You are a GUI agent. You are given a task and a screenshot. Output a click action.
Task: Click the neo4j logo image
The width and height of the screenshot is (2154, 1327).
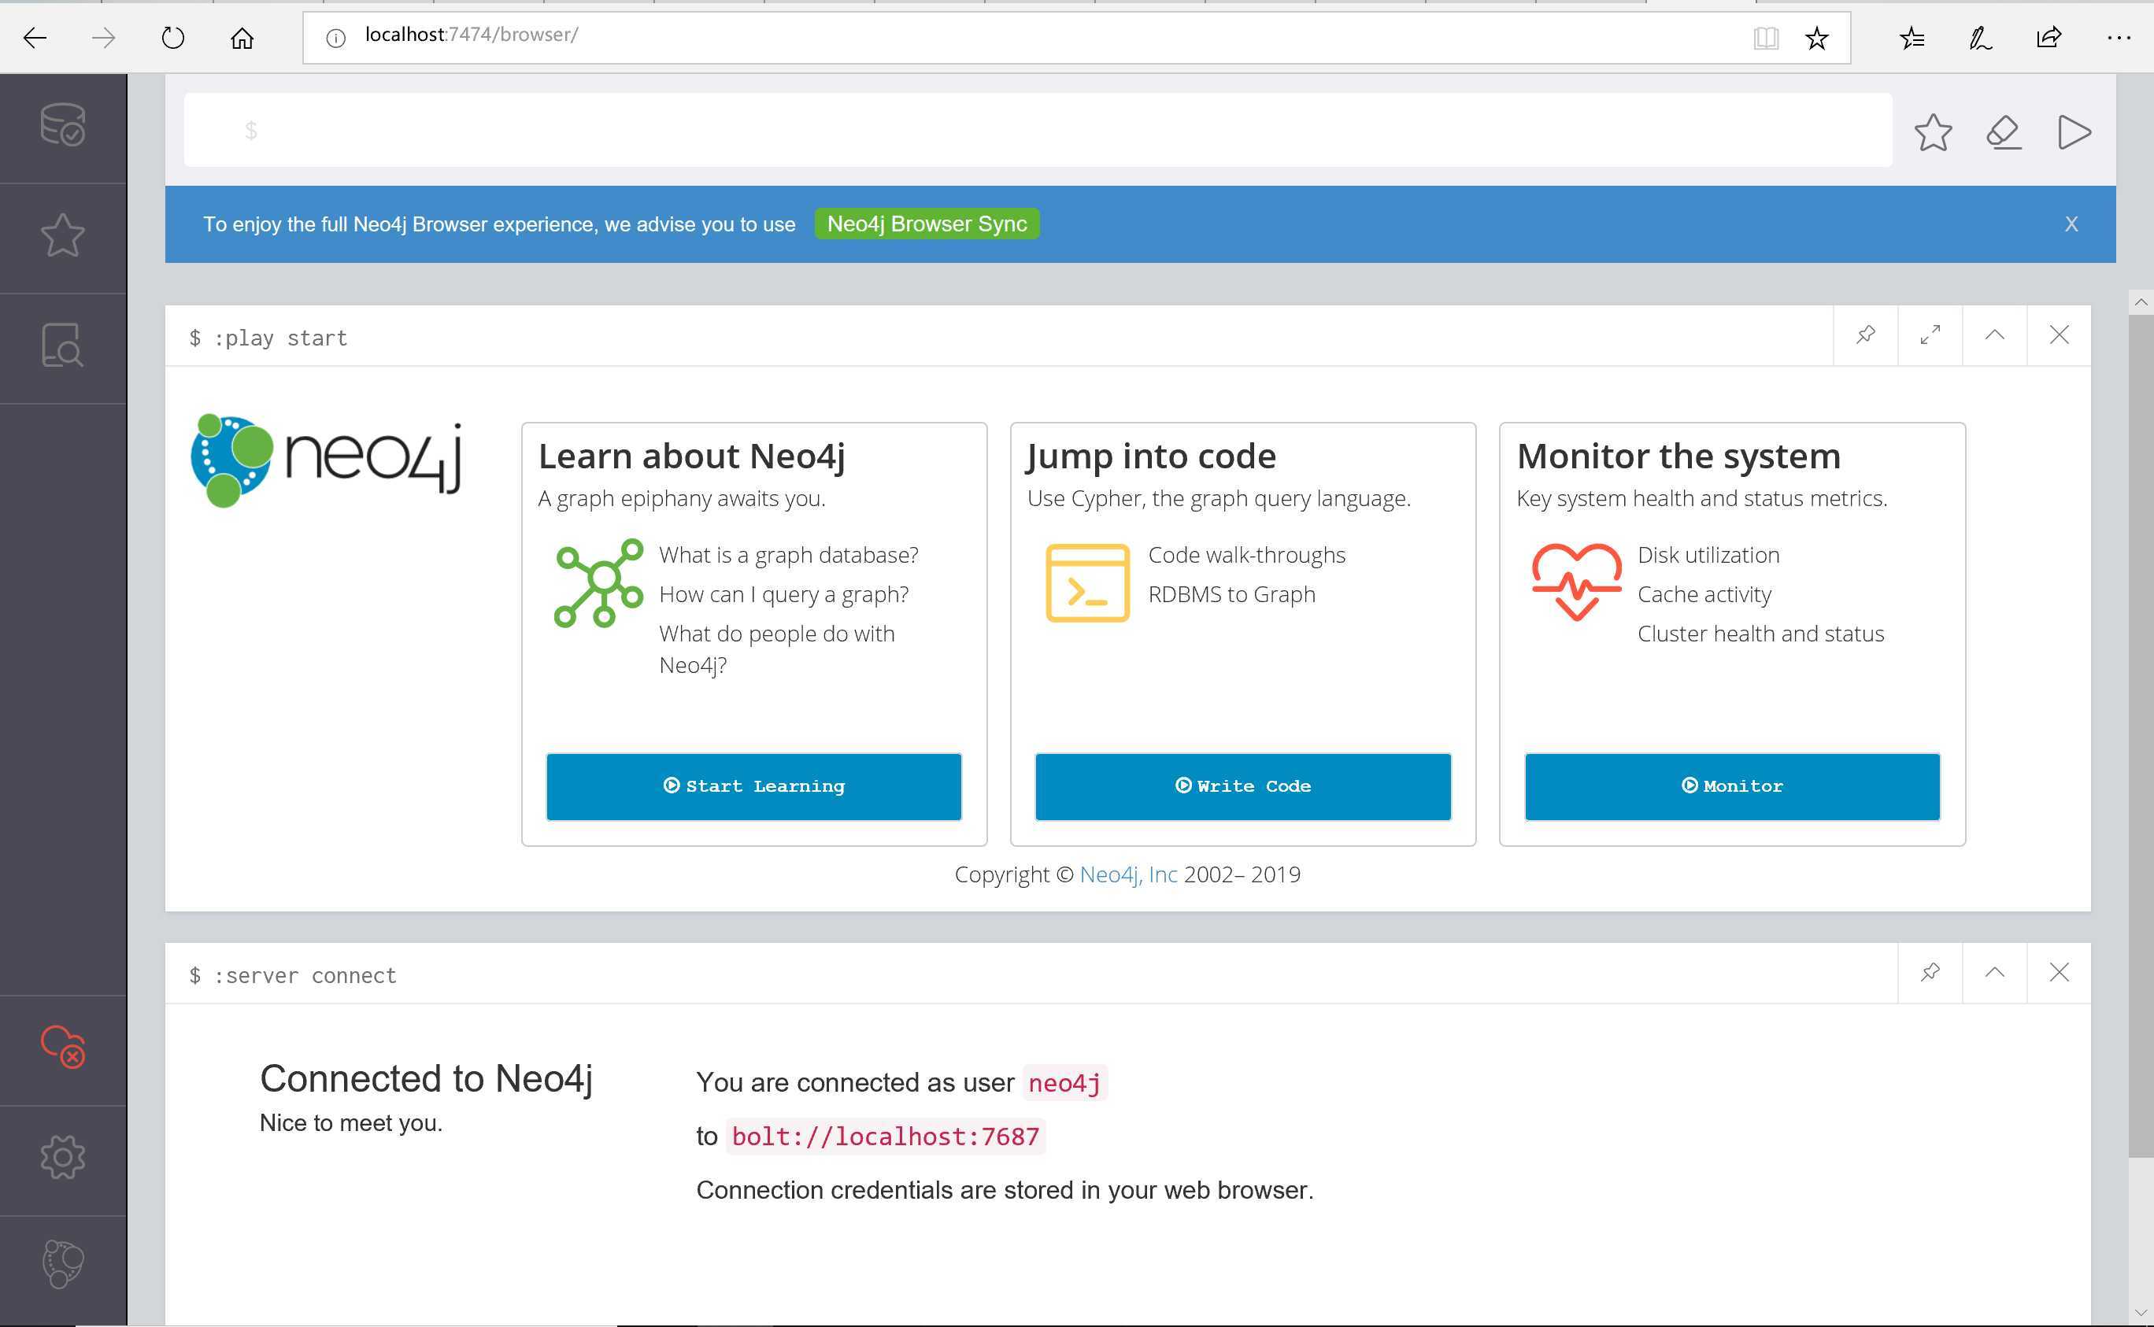(x=326, y=460)
